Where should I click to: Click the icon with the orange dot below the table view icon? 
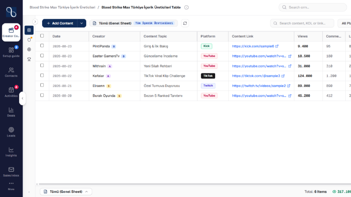29,40
